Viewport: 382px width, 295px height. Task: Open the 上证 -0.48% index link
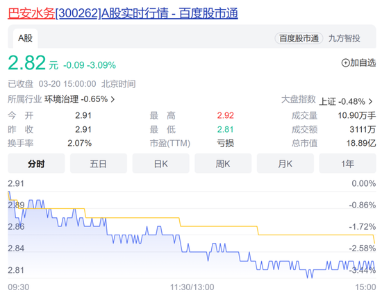coord(342,101)
